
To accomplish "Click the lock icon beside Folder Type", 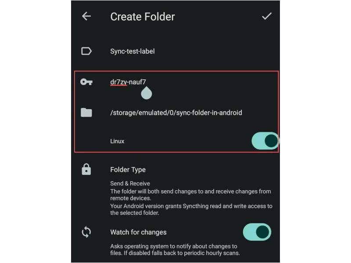I will click(86, 169).
